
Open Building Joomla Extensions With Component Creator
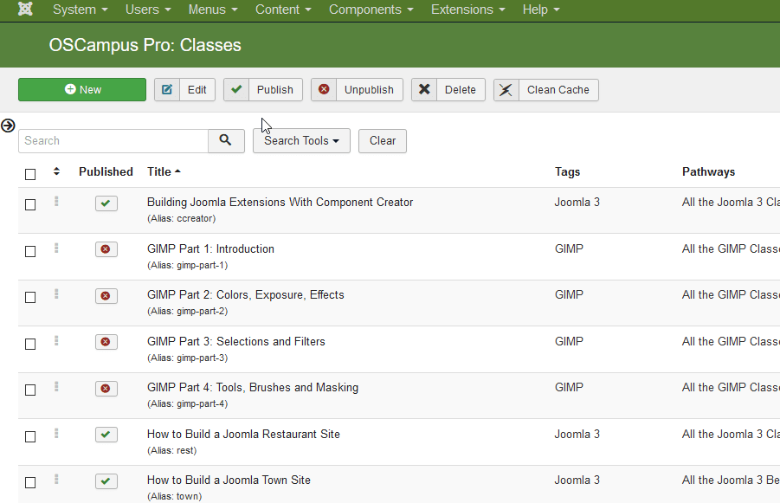point(280,202)
